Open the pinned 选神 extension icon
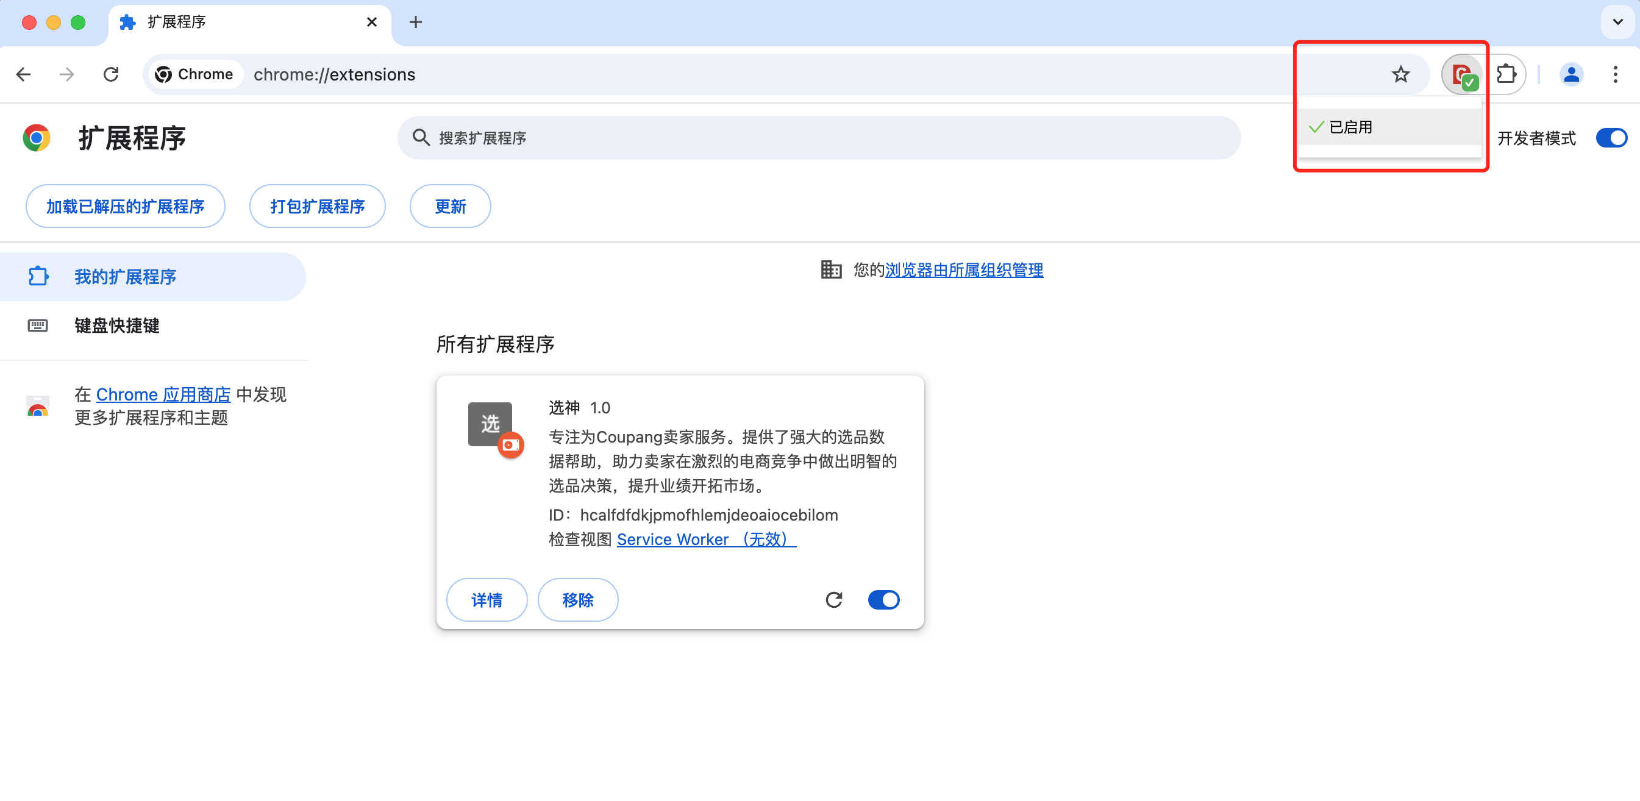Image resolution: width=1640 pixels, height=801 pixels. point(1463,74)
